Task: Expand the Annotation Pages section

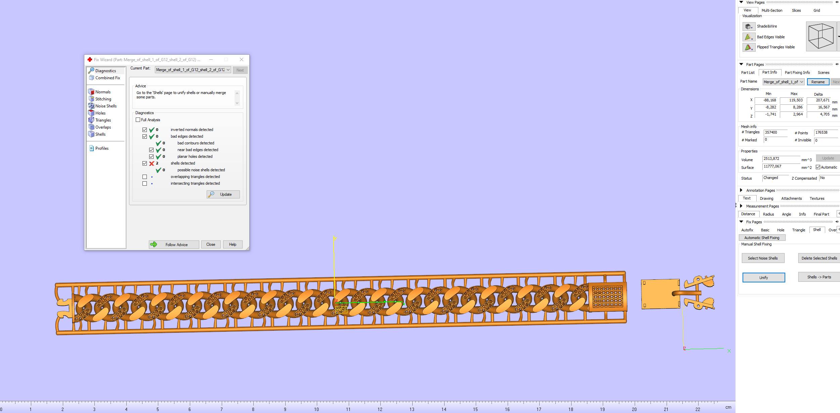Action: (x=741, y=190)
